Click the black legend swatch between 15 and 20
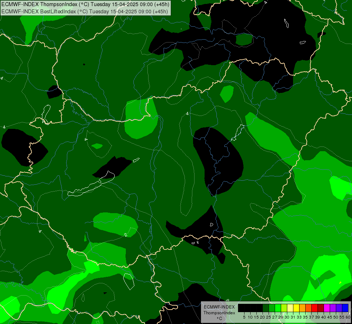352x324 pixels. (x=260, y=308)
